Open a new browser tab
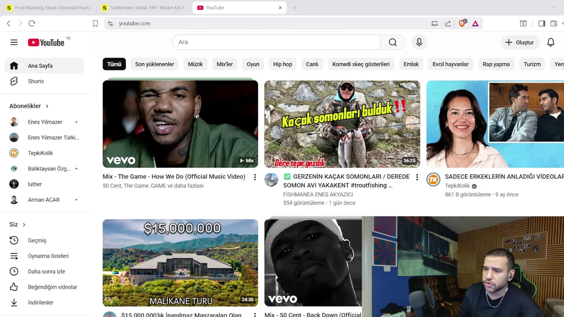564x317 pixels. (x=295, y=7)
